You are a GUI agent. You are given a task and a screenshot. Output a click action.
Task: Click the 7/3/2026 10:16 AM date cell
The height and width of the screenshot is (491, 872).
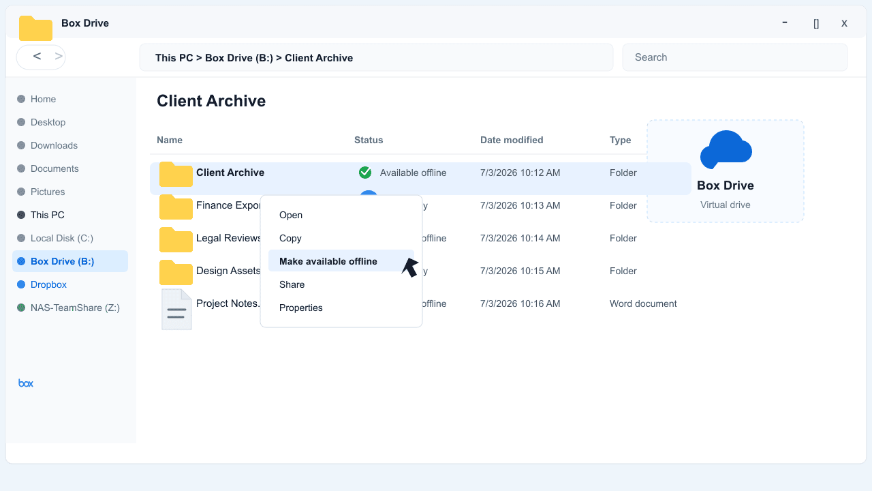520,303
